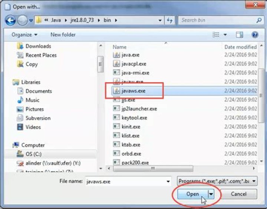Click the New folder toolbar button
This screenshot has height=209, width=267.
(63, 34)
